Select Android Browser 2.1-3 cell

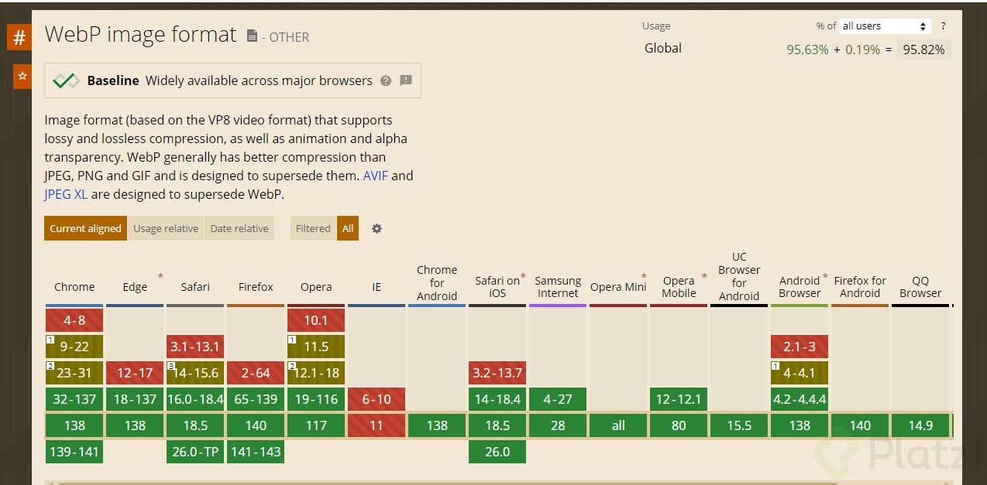click(x=800, y=347)
